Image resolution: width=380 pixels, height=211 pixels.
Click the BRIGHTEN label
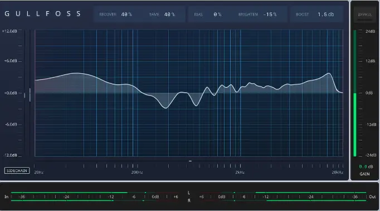pos(248,14)
